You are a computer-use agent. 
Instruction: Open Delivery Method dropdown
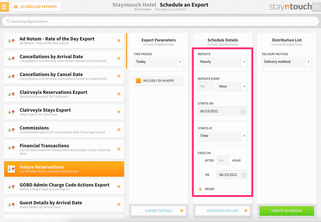point(287,62)
